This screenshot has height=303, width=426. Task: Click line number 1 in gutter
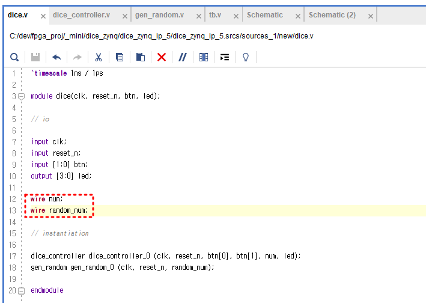pos(14,73)
